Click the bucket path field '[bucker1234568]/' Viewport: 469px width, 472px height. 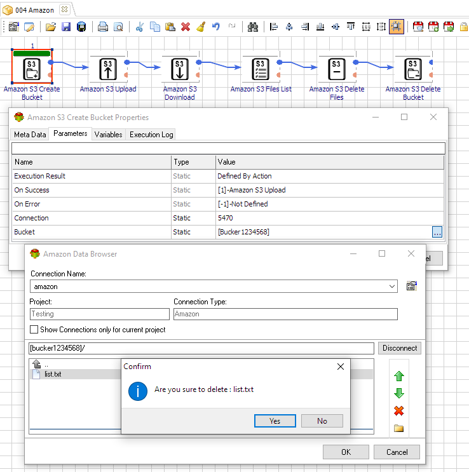[x=201, y=348]
